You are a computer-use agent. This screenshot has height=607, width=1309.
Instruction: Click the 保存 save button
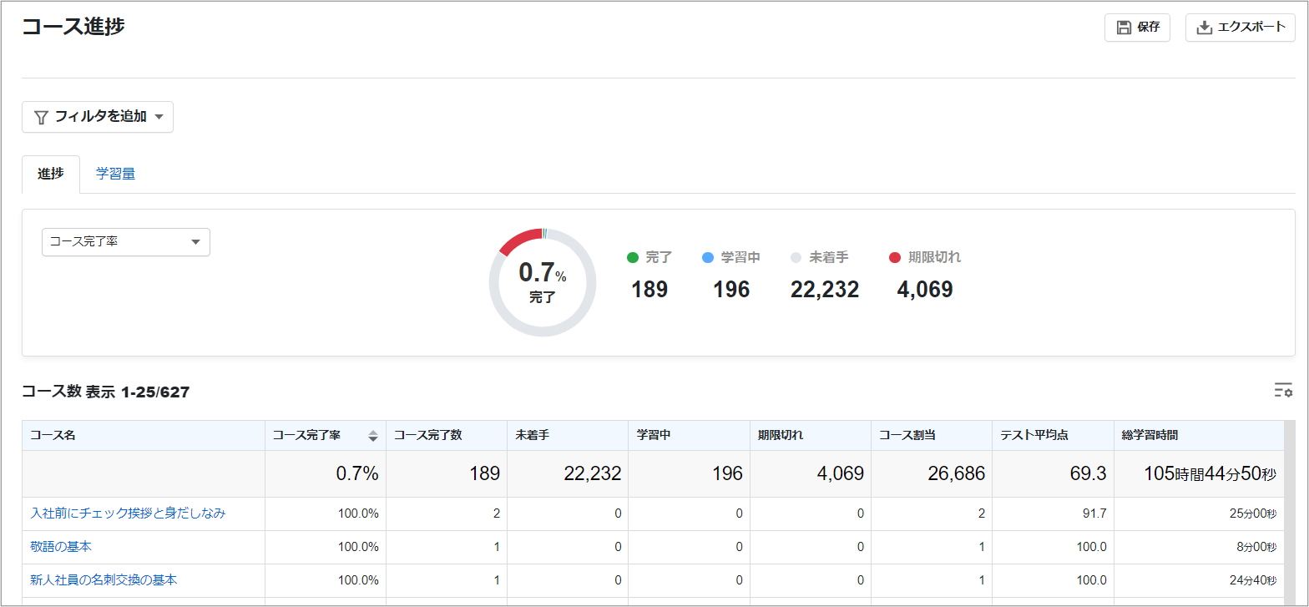point(1137,28)
